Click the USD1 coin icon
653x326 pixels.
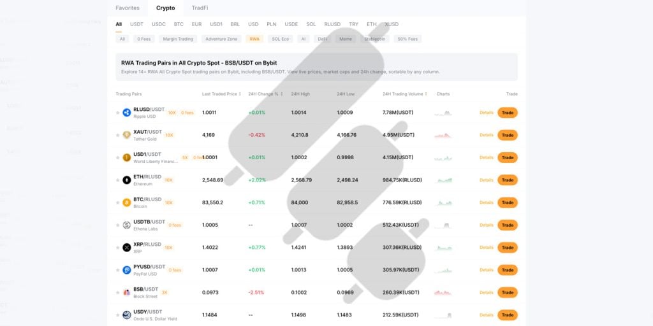click(127, 158)
